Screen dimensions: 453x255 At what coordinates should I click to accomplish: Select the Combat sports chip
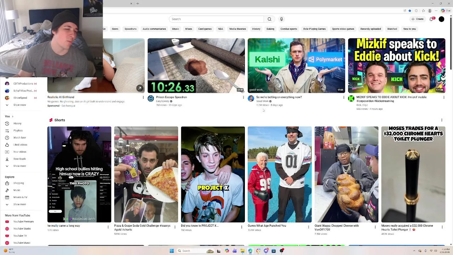point(289,29)
